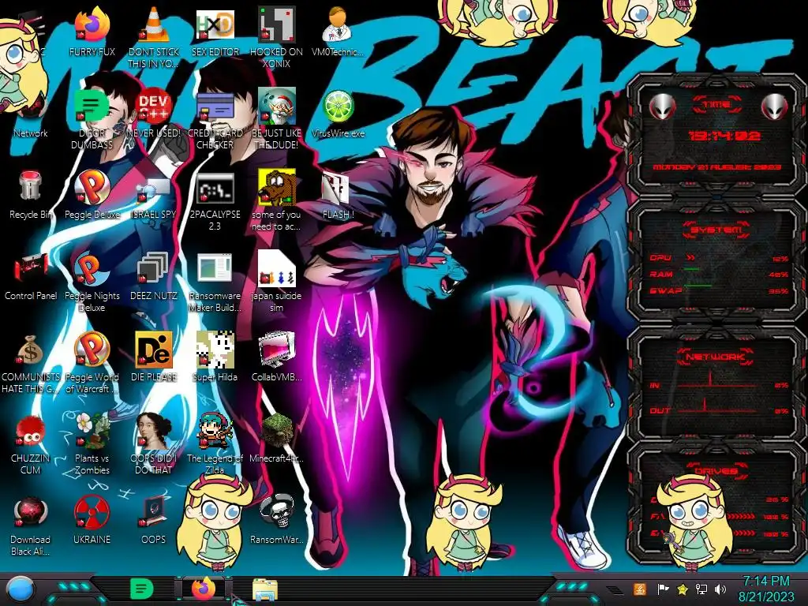The image size is (808, 606).
Task: Open the Recycle Bin
Action: coord(31,186)
